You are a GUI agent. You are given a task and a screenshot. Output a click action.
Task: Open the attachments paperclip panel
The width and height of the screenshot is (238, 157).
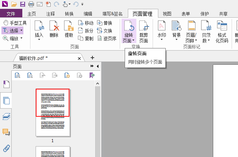pyautogui.click(x=6, y=148)
